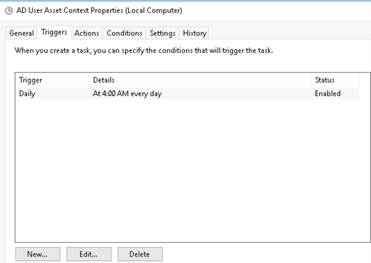
Task: Click the clock icon in the title bar
Action: coord(9,11)
